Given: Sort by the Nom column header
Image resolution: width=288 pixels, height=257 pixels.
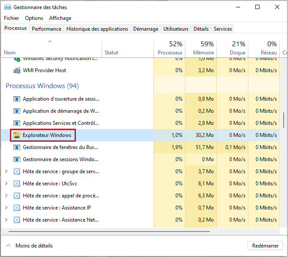Looking at the screenshot, I should pos(51,48).
